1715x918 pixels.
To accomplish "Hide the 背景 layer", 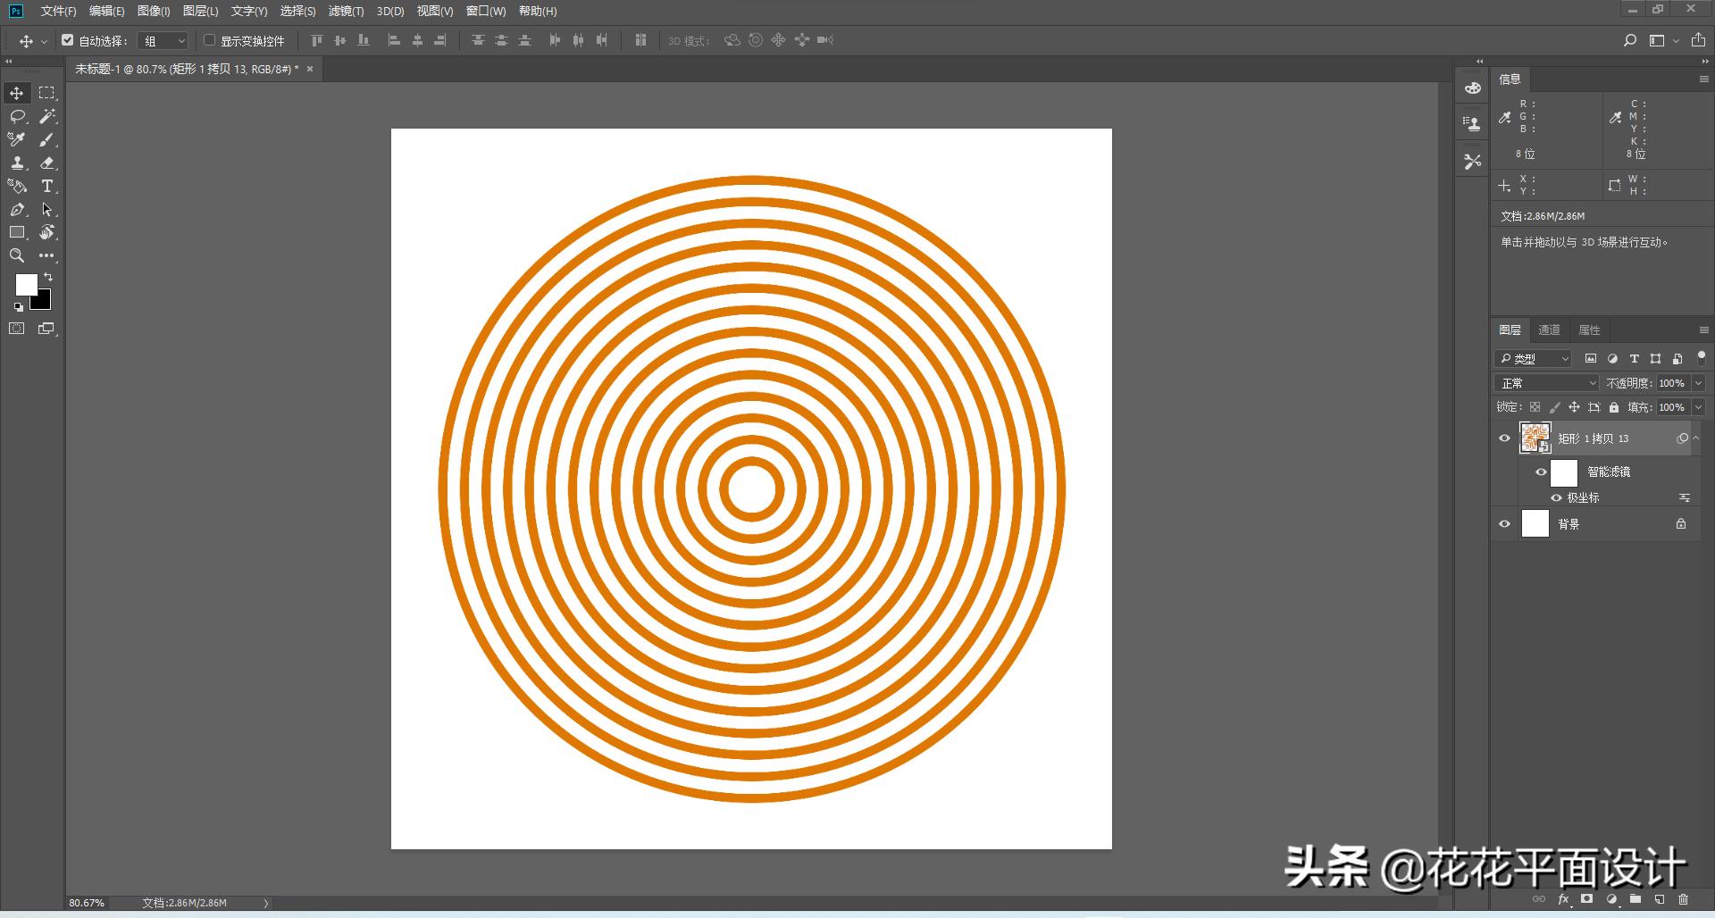I will tap(1504, 524).
